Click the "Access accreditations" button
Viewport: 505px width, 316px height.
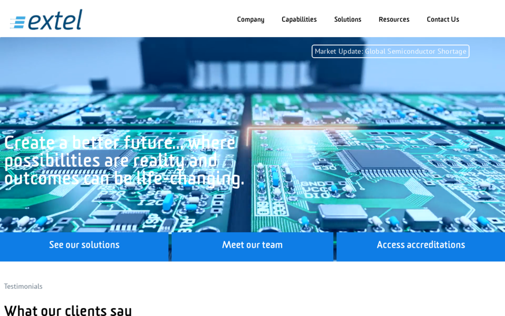point(421,244)
